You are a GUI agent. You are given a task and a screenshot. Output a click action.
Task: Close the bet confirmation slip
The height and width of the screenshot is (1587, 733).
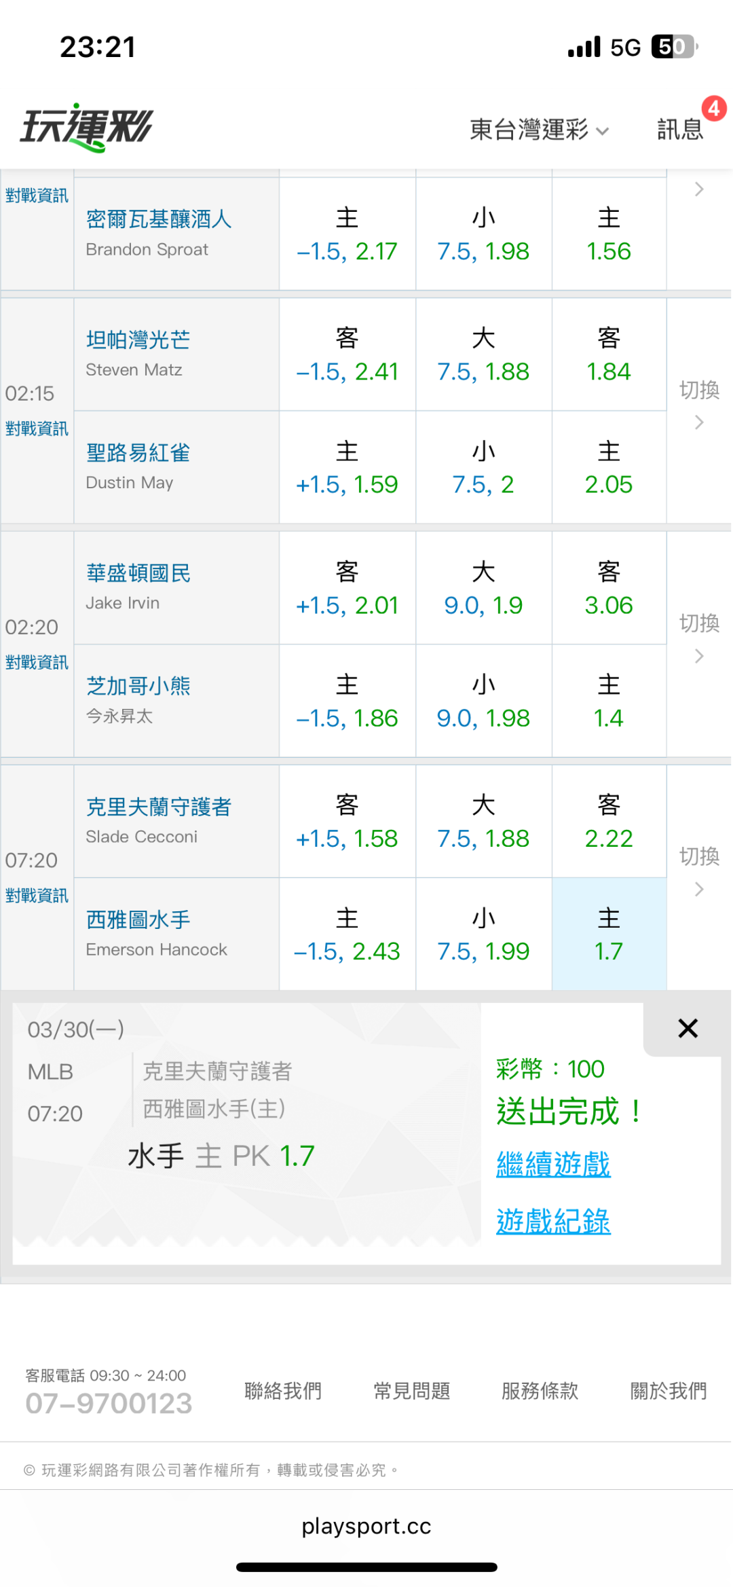click(x=688, y=1028)
